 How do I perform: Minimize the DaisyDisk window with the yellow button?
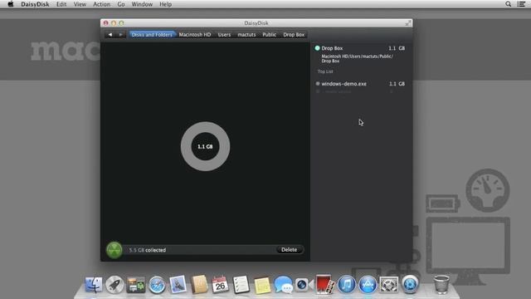[x=114, y=23]
